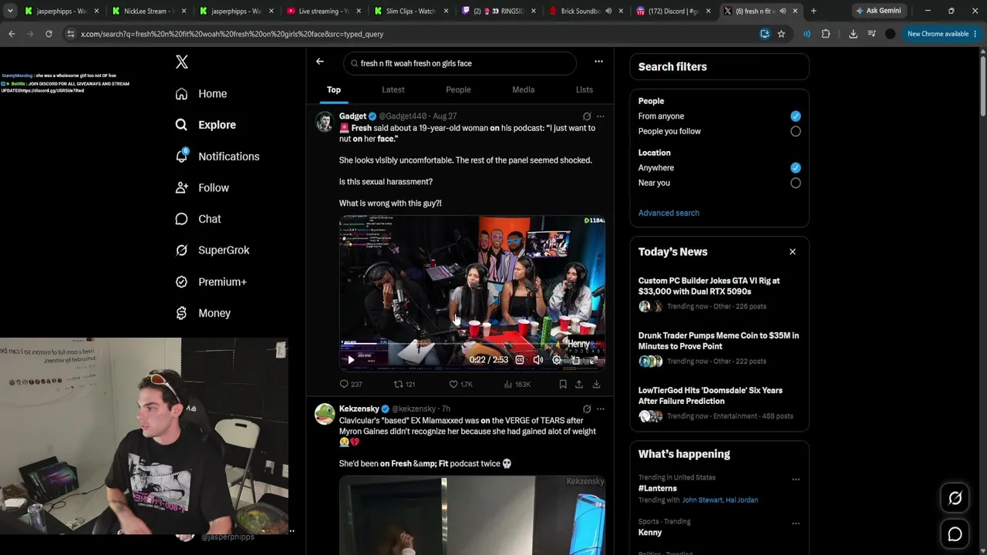The width and height of the screenshot is (987, 555).
Task: Switch to the Latest search tab
Action: tap(393, 89)
